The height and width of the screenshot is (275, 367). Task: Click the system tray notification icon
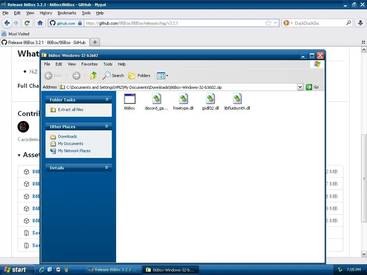point(340,270)
